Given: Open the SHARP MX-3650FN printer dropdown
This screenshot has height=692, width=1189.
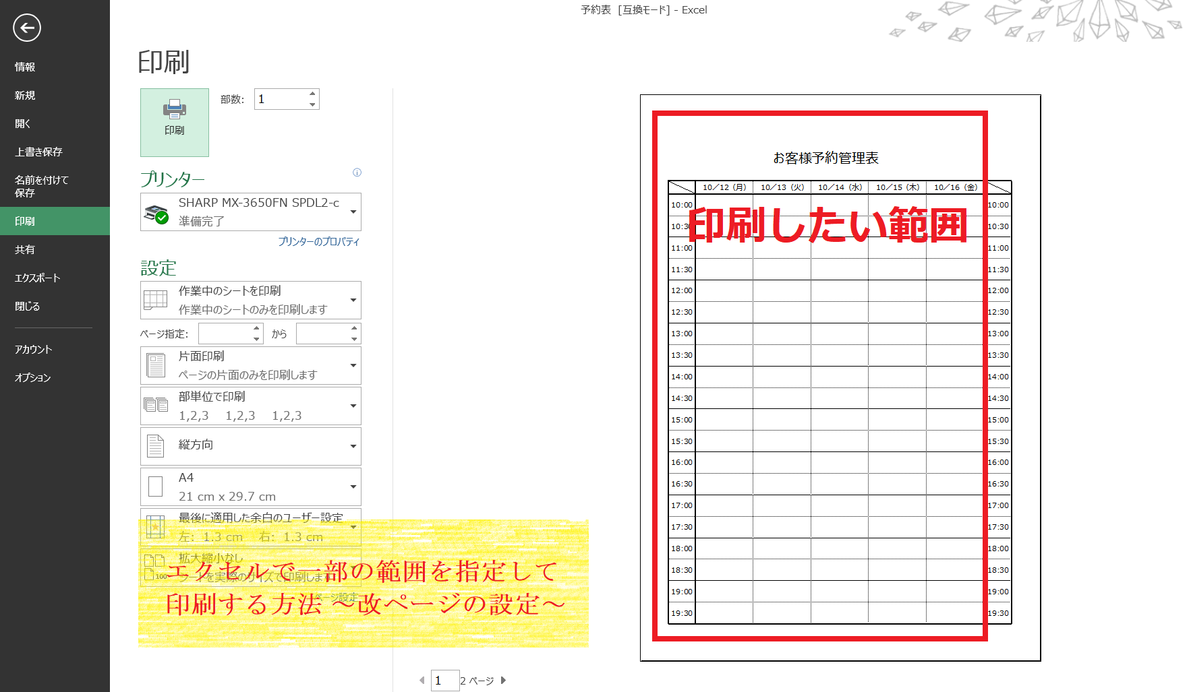Looking at the screenshot, I should click(x=251, y=212).
